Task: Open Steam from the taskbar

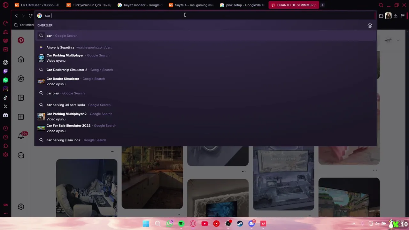Action: coord(240,224)
